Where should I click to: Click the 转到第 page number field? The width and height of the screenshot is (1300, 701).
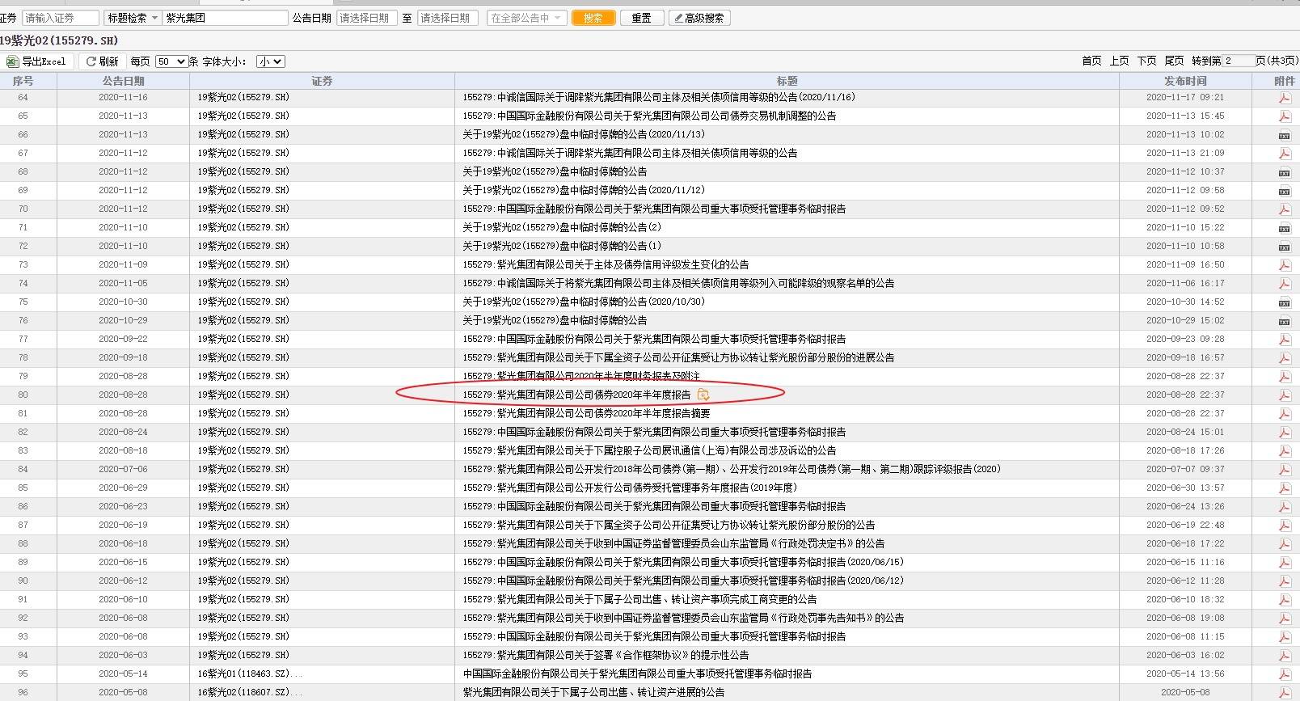pos(1238,61)
